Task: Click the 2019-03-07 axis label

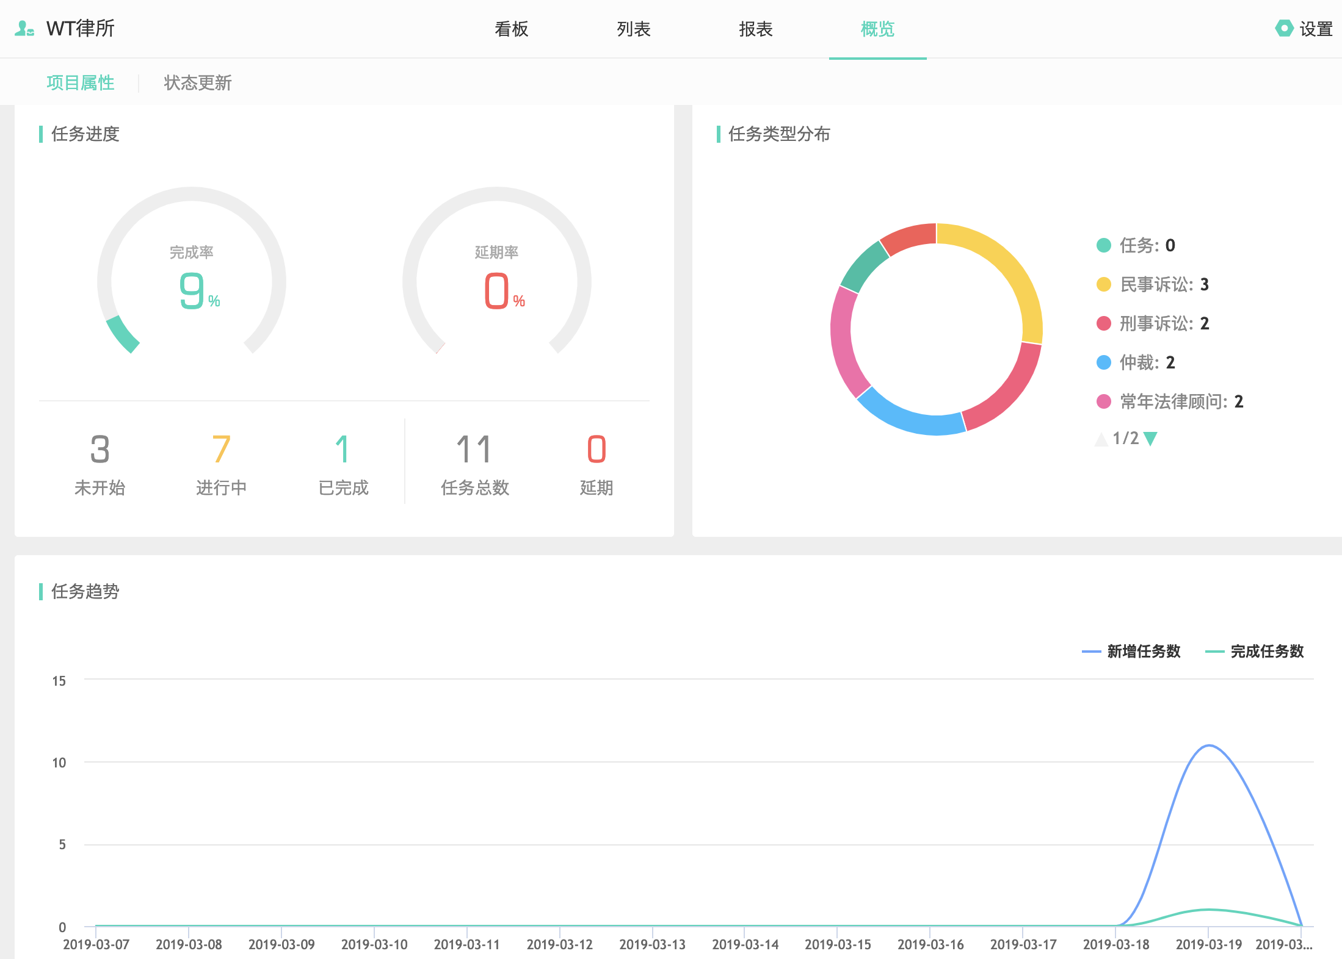Action: pyautogui.click(x=96, y=944)
